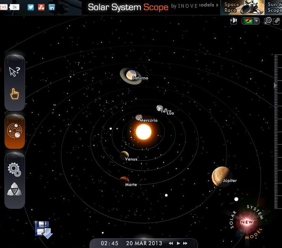
Task: Click the Google +1 button
Action: pyautogui.click(x=3, y=7)
